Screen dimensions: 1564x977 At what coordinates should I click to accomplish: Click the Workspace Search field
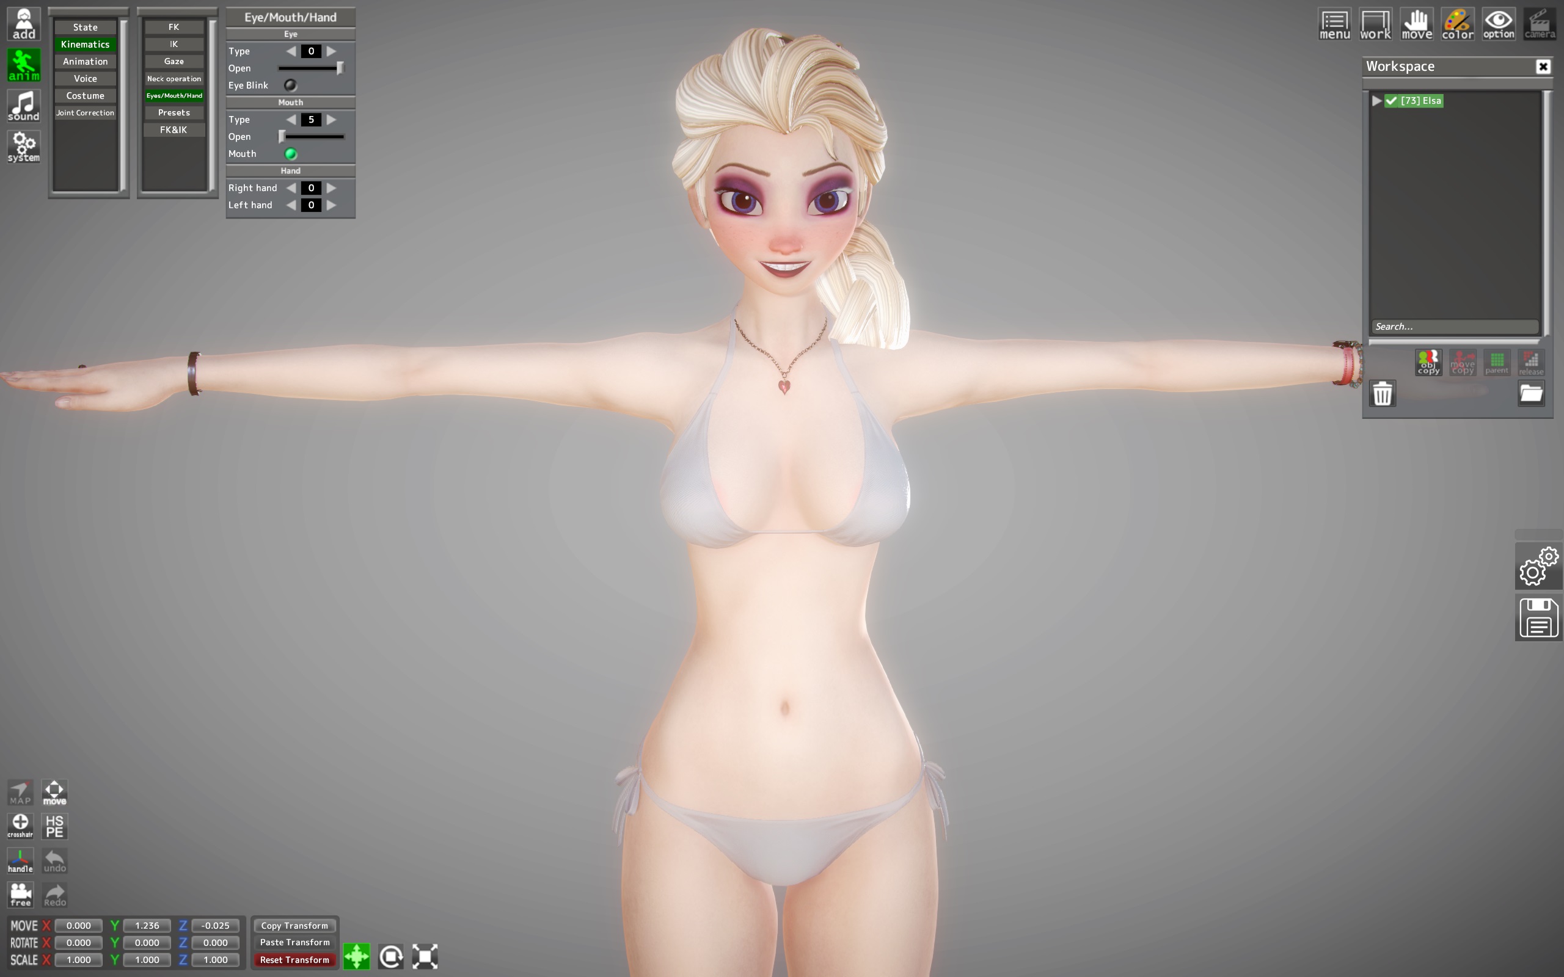click(1454, 326)
